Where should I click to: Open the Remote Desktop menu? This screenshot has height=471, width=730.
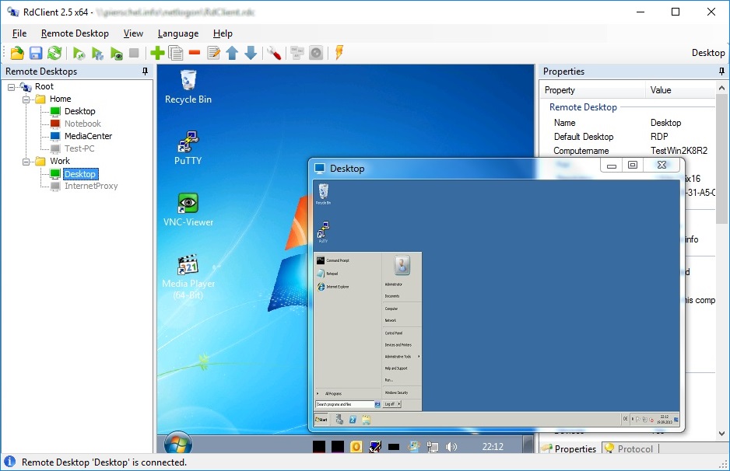pyautogui.click(x=75, y=33)
